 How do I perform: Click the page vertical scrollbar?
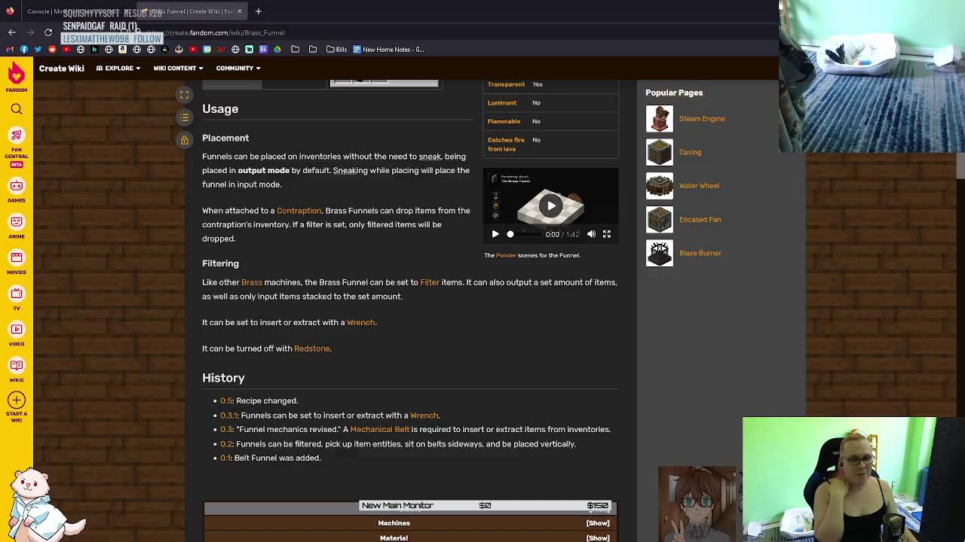click(960, 166)
